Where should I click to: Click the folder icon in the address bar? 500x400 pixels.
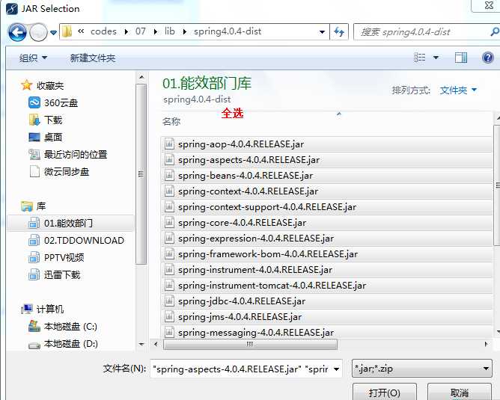pos(67,31)
